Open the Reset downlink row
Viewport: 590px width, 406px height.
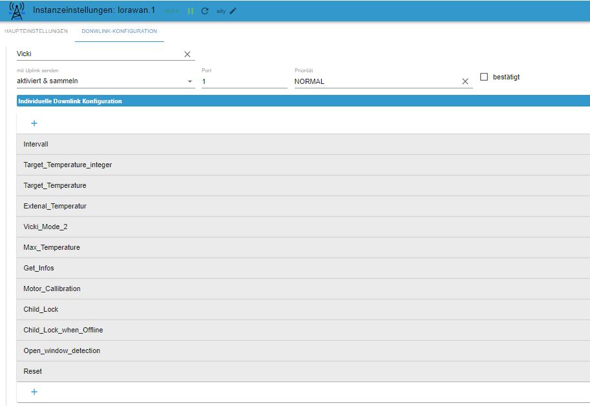[x=303, y=371]
